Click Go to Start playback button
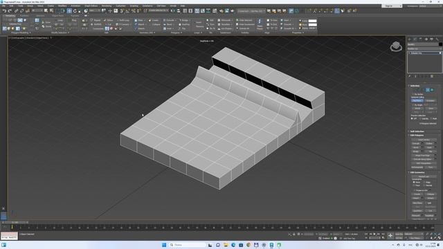This screenshot has height=249, width=443. click(x=366, y=234)
